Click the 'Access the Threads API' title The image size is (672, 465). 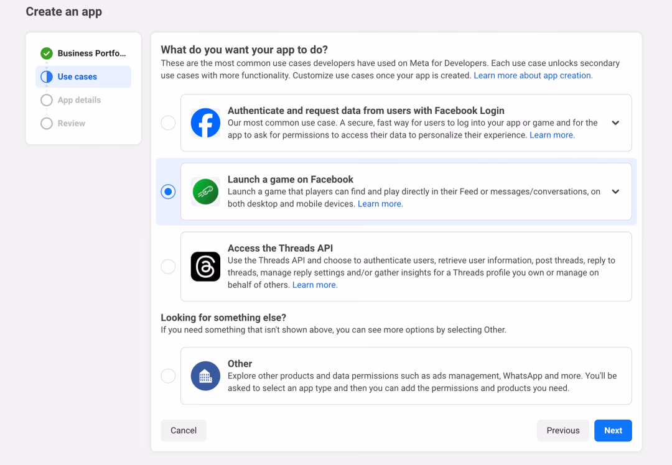click(280, 248)
